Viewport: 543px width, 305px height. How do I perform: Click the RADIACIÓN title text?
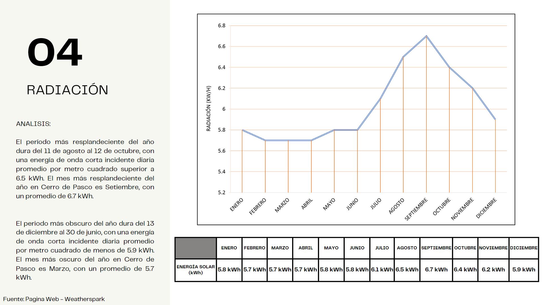67,90
